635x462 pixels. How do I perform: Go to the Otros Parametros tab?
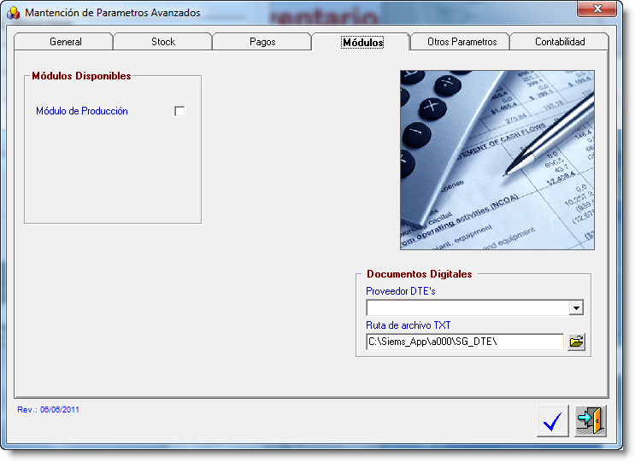click(462, 42)
